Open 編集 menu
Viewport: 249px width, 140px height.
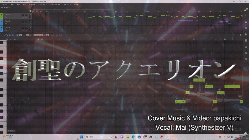(12, 5)
